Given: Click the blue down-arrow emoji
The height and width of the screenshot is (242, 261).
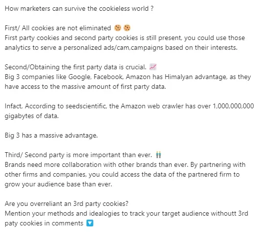Looking at the screenshot, I should coord(90,223).
